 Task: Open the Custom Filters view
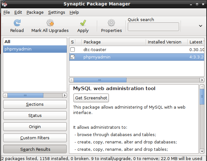35,138
